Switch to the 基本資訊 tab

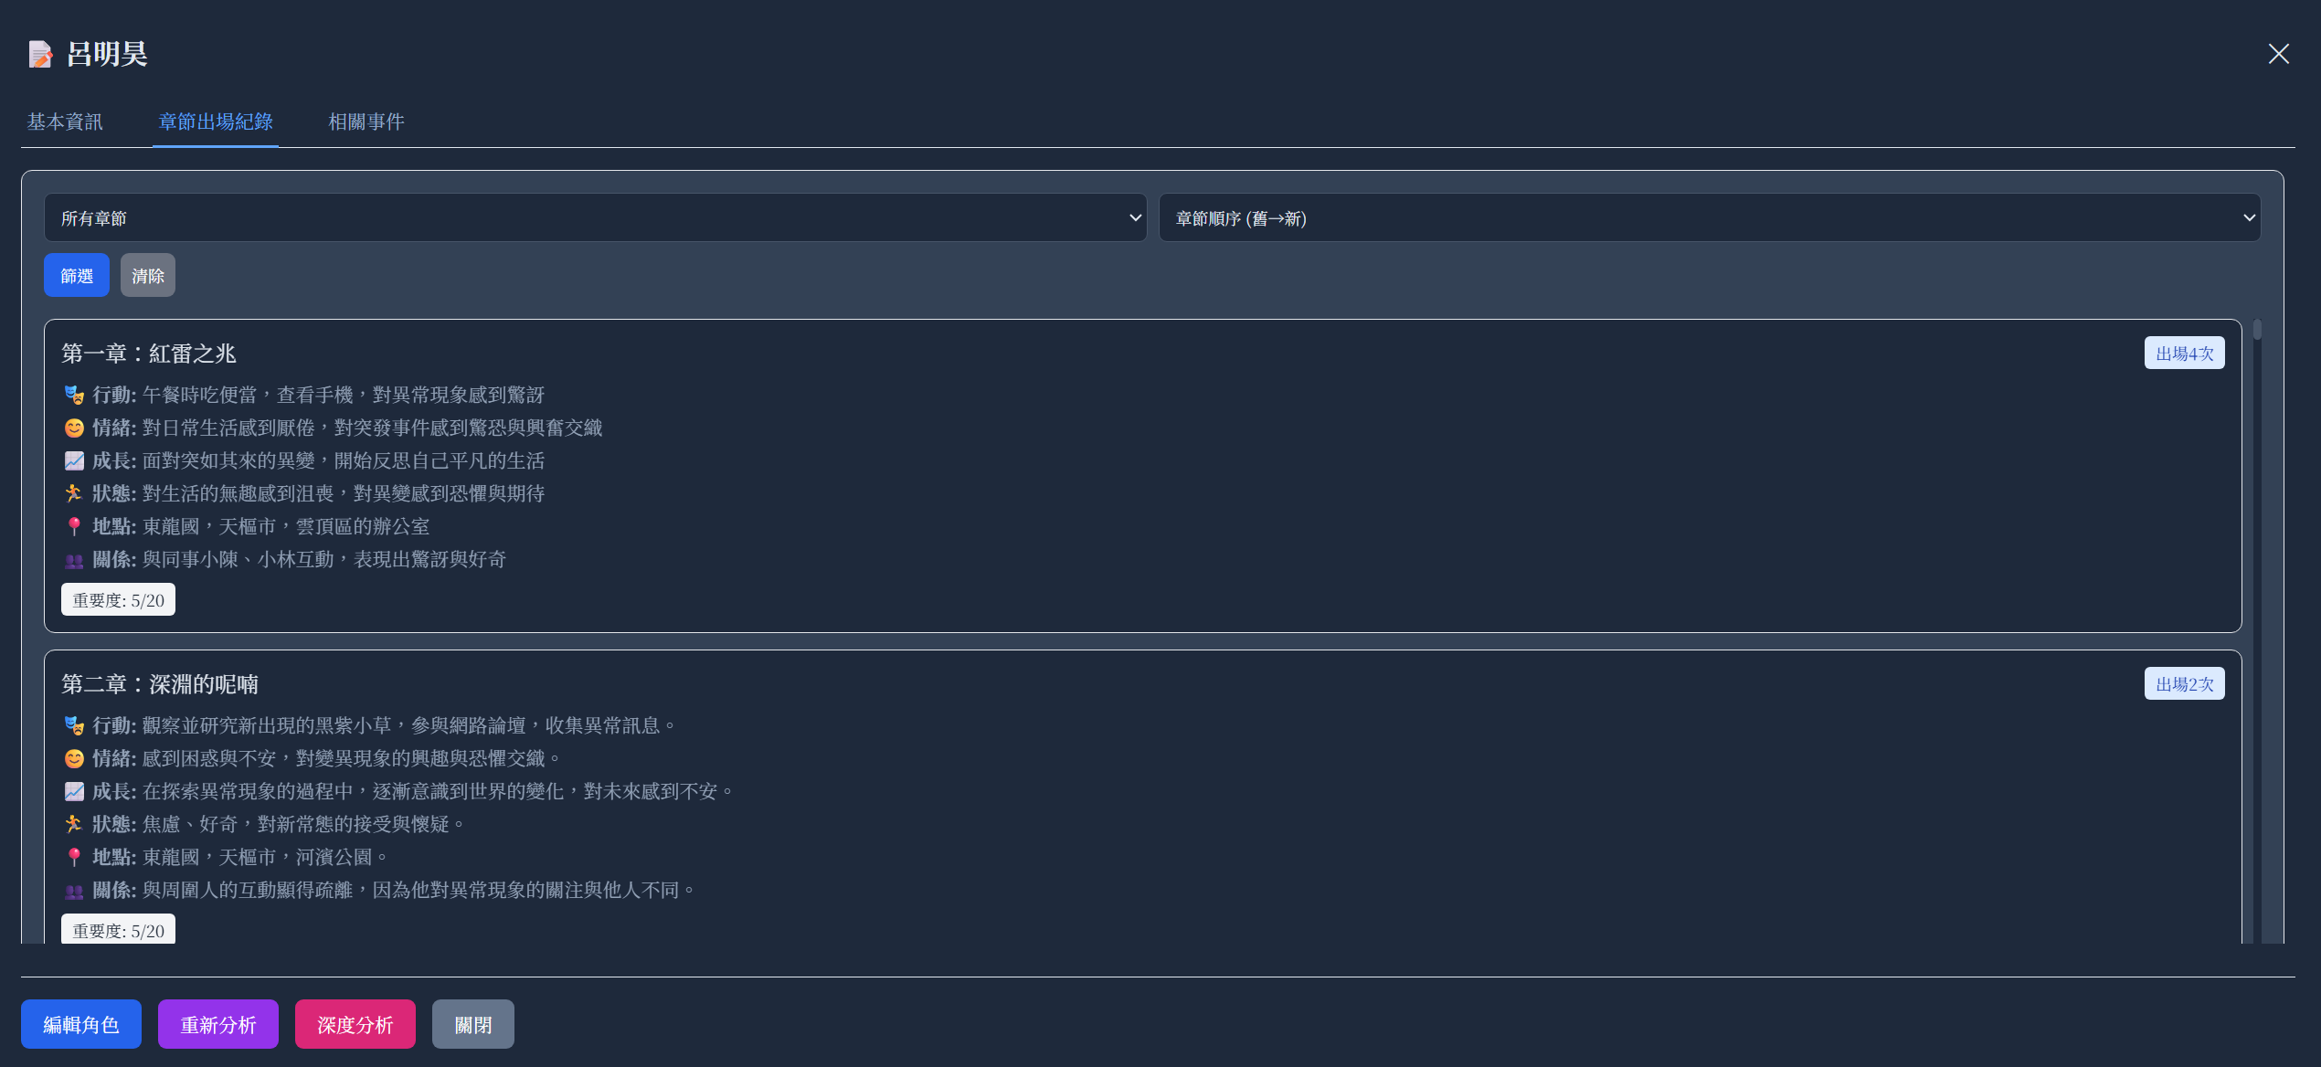point(65,121)
